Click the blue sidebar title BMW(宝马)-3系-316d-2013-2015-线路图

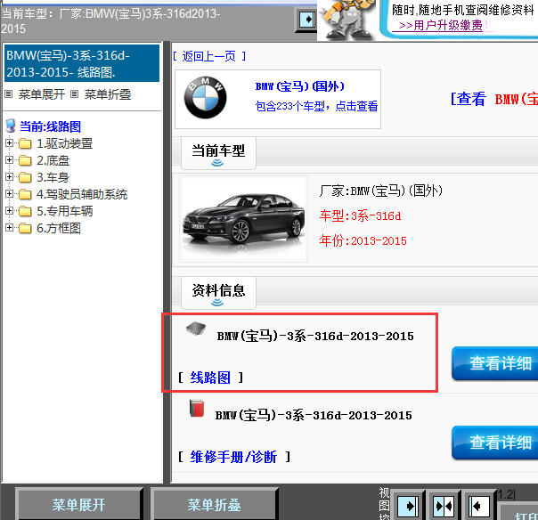(x=82, y=63)
